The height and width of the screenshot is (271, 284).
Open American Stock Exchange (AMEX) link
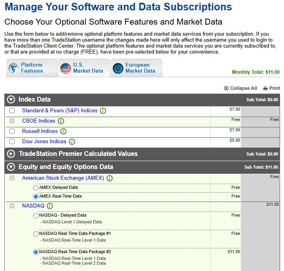click(63, 178)
